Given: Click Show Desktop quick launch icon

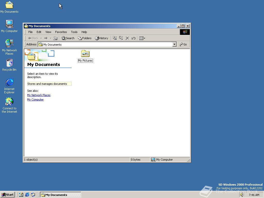Looking at the screenshot, I should click(x=21, y=195).
